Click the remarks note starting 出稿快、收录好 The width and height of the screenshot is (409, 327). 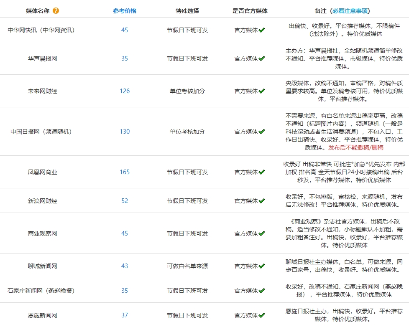tap(344, 30)
